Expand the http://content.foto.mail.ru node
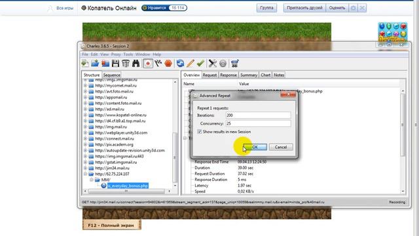Image resolution: width=419 pixels, height=236 pixels. click(x=85, y=103)
